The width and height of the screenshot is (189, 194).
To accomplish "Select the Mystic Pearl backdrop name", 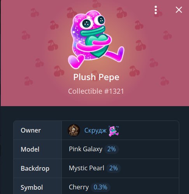I will [86, 168].
